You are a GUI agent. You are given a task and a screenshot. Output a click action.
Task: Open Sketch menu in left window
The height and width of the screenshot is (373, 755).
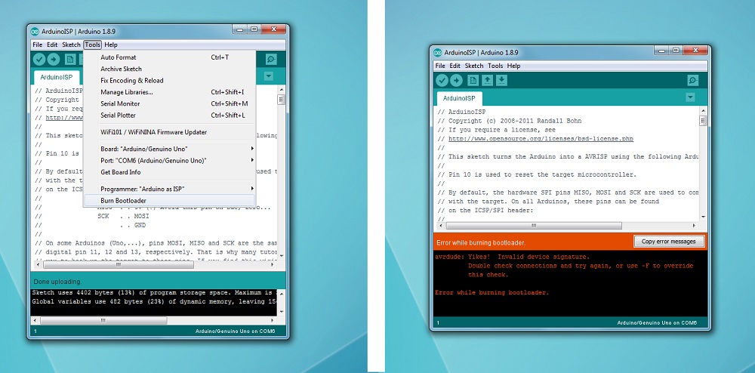tap(71, 45)
